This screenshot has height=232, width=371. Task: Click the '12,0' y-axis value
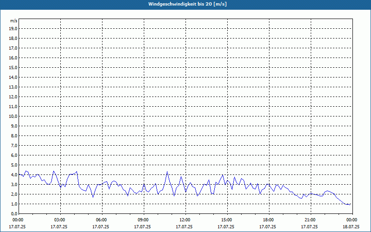click(x=13, y=97)
